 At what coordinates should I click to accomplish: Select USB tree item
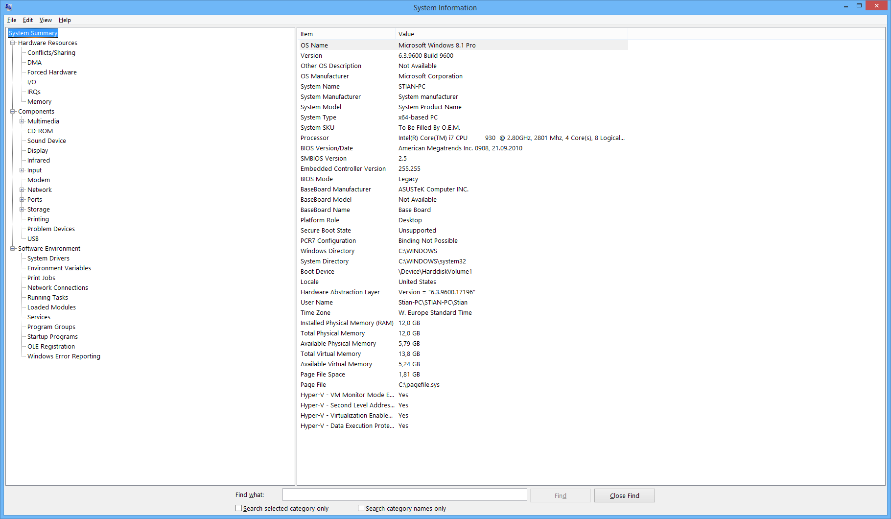pos(33,239)
